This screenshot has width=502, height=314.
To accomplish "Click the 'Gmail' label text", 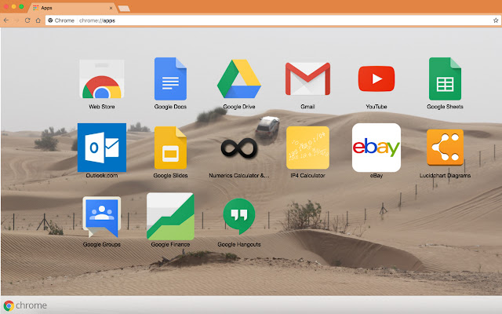I will (307, 107).
